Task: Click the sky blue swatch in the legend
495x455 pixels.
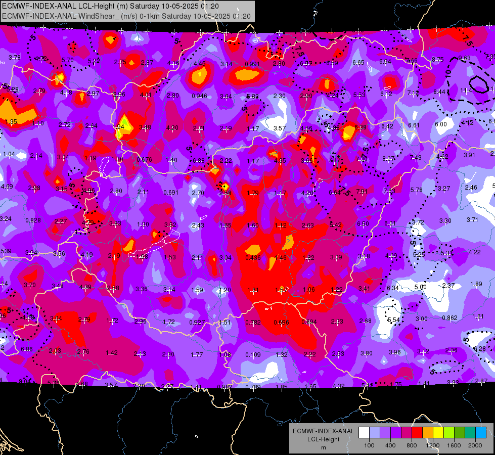Action: pyautogui.click(x=481, y=433)
